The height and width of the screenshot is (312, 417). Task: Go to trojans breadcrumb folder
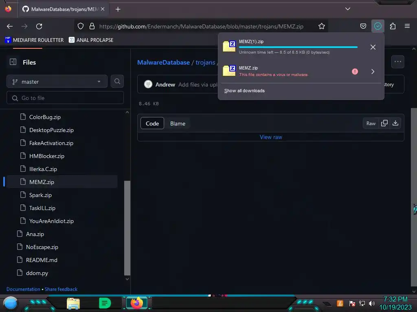pos(205,62)
